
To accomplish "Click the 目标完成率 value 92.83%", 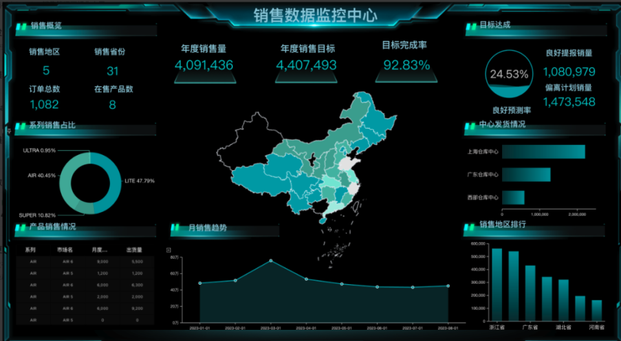I will [406, 65].
